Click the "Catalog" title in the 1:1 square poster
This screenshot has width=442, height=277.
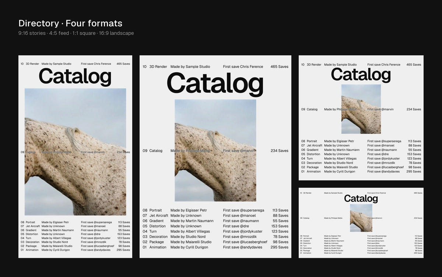(x=361, y=75)
